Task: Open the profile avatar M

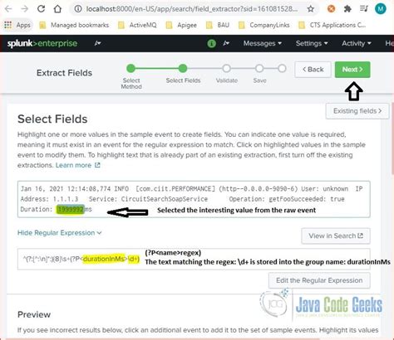Action: [x=381, y=9]
